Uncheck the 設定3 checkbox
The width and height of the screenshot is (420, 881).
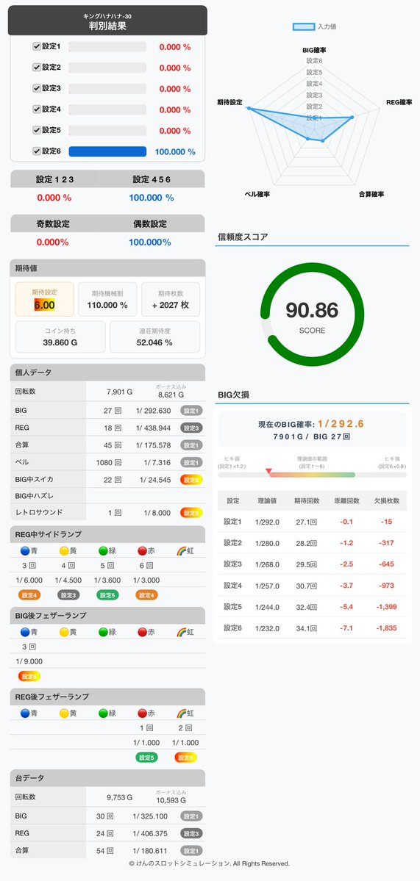pos(37,88)
